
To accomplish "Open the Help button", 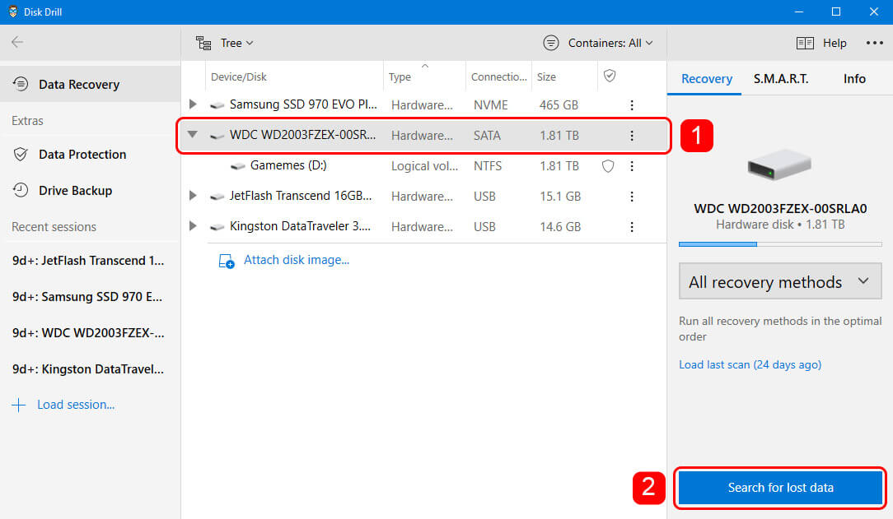I will point(821,44).
